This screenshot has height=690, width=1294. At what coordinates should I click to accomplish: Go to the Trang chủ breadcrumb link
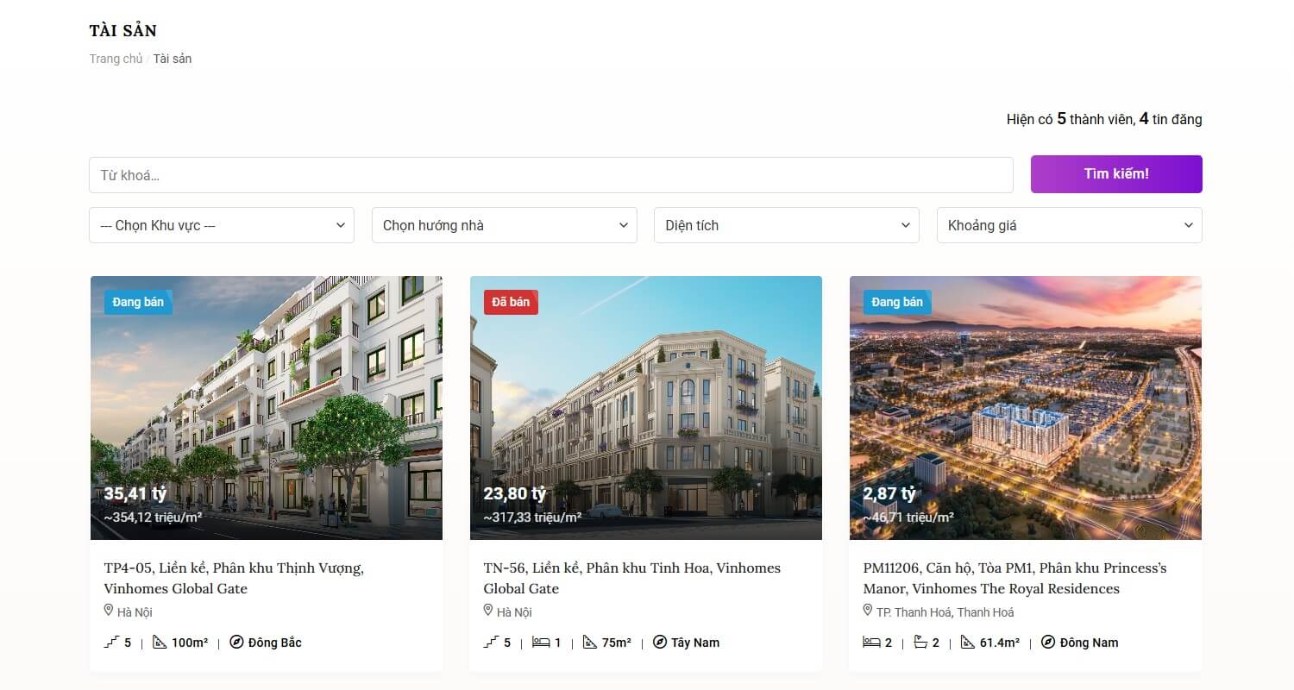[116, 59]
